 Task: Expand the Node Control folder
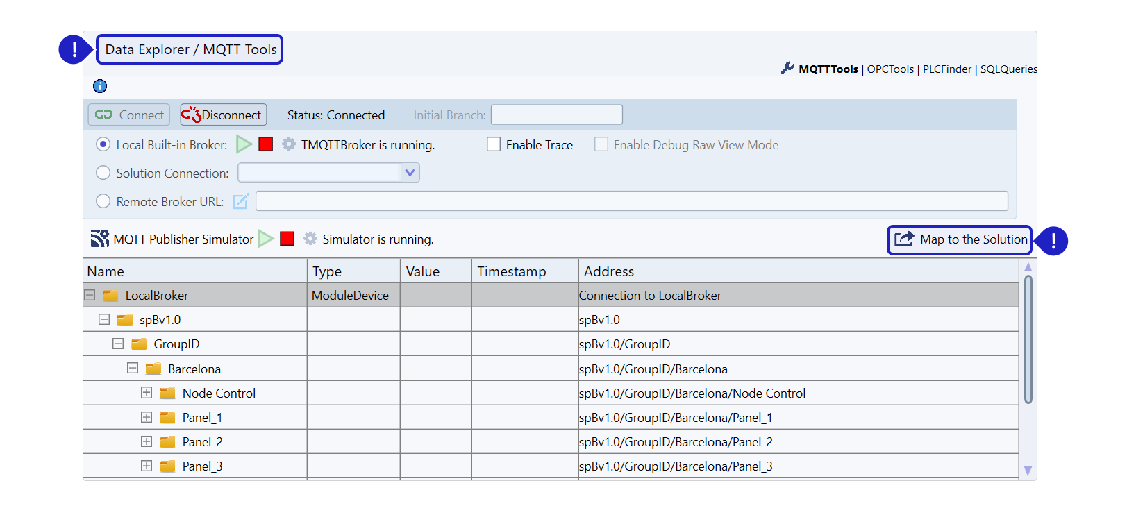[147, 393]
